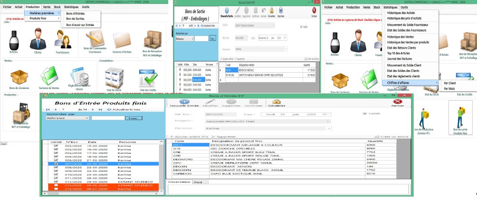Viewport: 477px width, 199px height.
Task: Click the Tous... button in Bons d'Entrée Produits finis
Action: tap(134, 118)
